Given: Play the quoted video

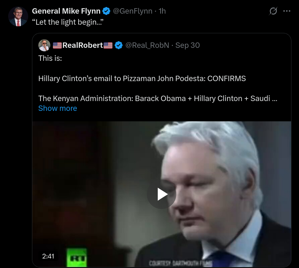Looking at the screenshot, I should 161,194.
